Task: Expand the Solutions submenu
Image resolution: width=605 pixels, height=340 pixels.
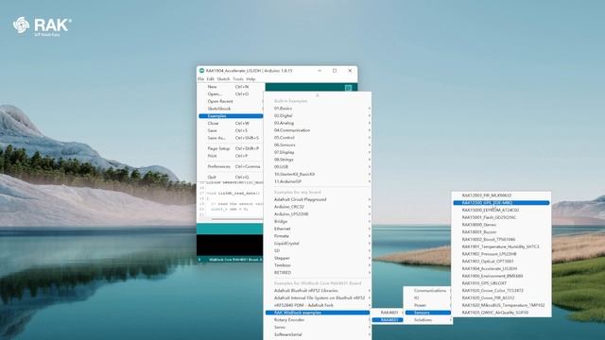Action: [x=428, y=320]
